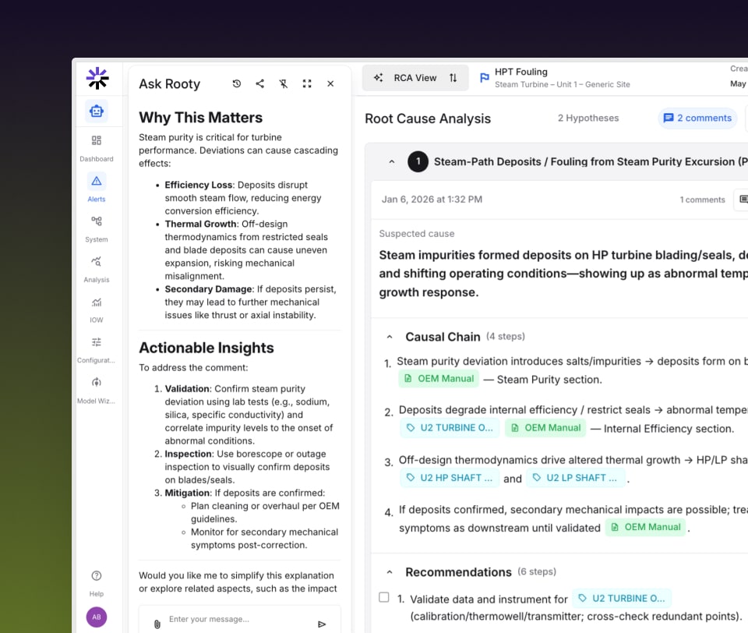This screenshot has width=748, height=633.
Task: Open the IOW sidebar item
Action: coord(97,309)
